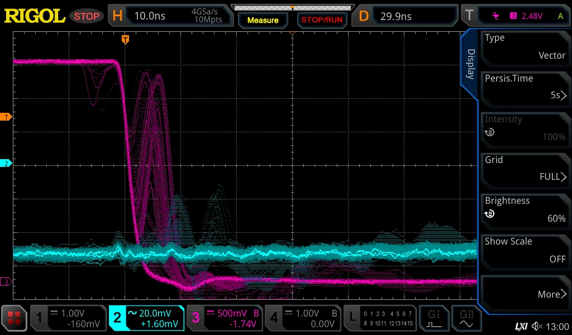Open the logic analyzer L channels
The image size is (572, 335).
(352, 318)
